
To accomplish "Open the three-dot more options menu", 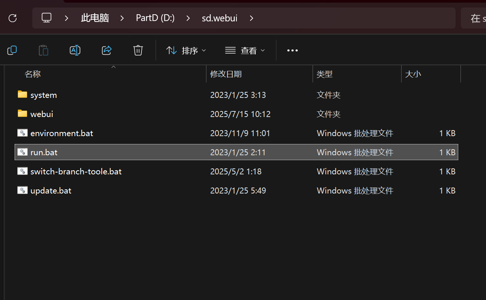I will pos(292,50).
